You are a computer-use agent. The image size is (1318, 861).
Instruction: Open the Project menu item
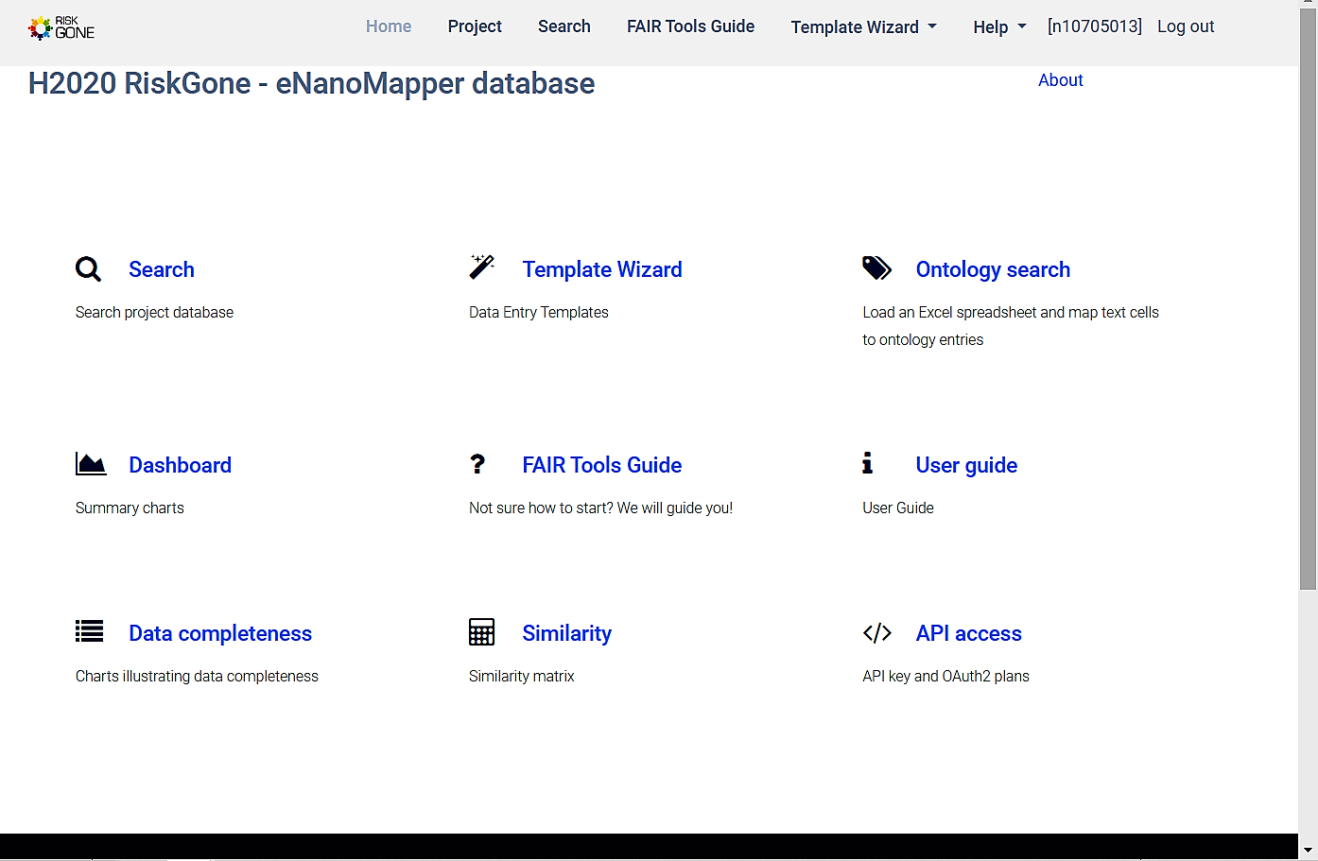point(475,26)
